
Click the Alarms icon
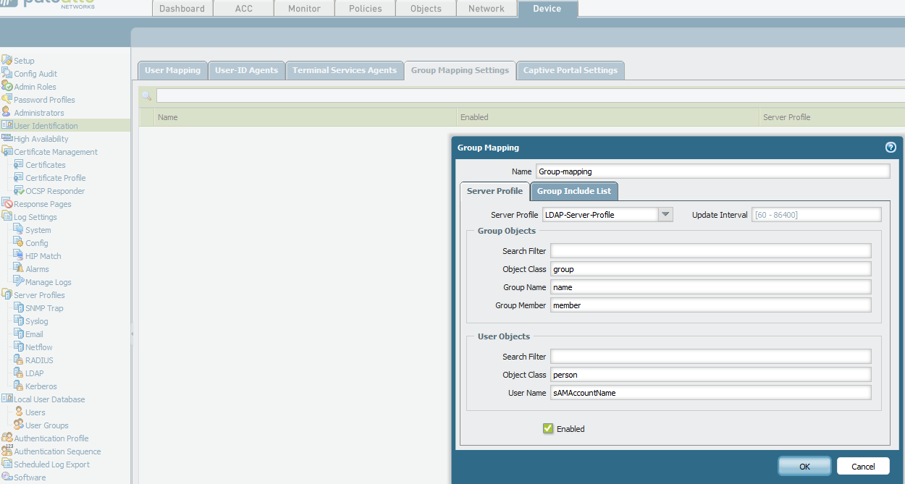tap(19, 268)
